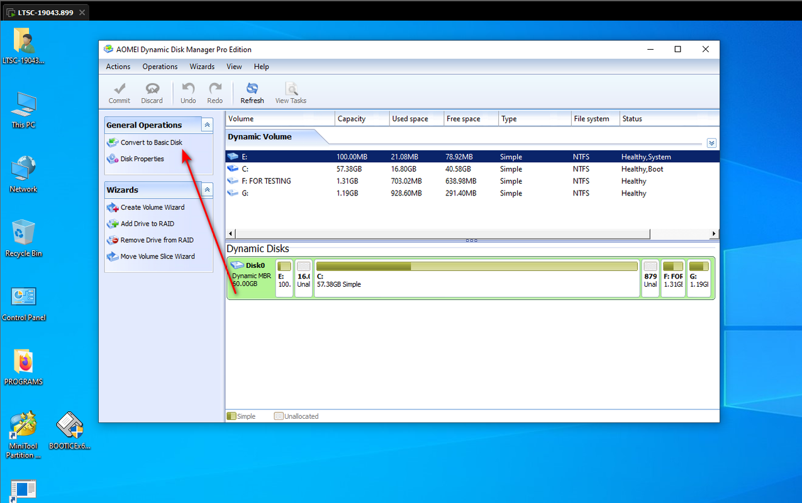Click the 291.40MB free space cell
The image size is (802, 503).
(462, 194)
